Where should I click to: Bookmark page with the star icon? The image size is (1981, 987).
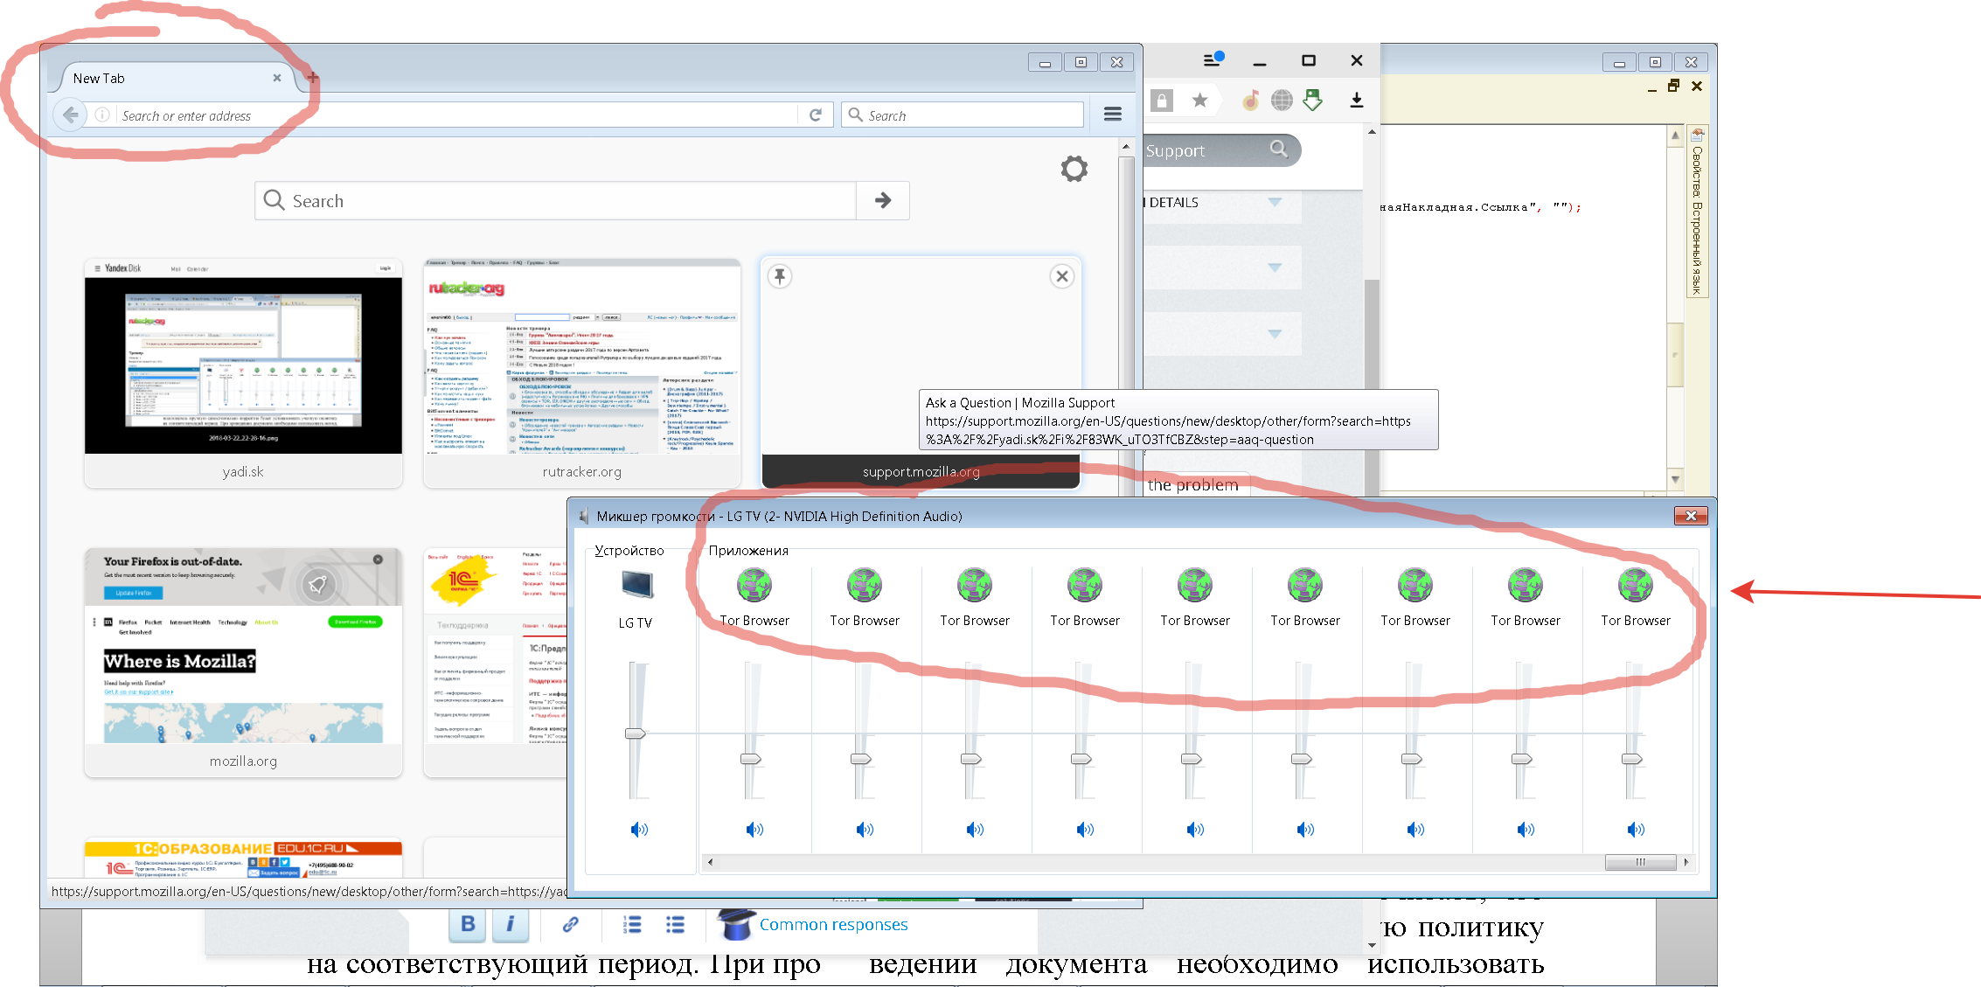(1200, 101)
